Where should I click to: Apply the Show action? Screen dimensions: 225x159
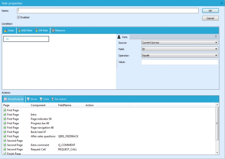point(32,99)
